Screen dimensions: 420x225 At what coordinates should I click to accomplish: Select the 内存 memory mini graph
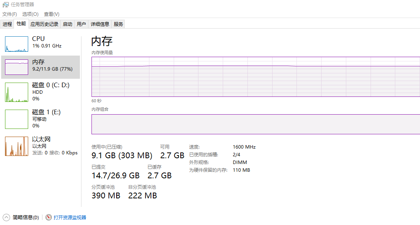point(17,67)
